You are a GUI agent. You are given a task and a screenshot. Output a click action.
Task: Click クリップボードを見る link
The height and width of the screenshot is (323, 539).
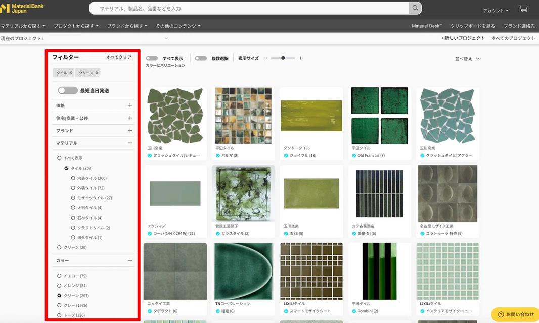click(x=473, y=26)
